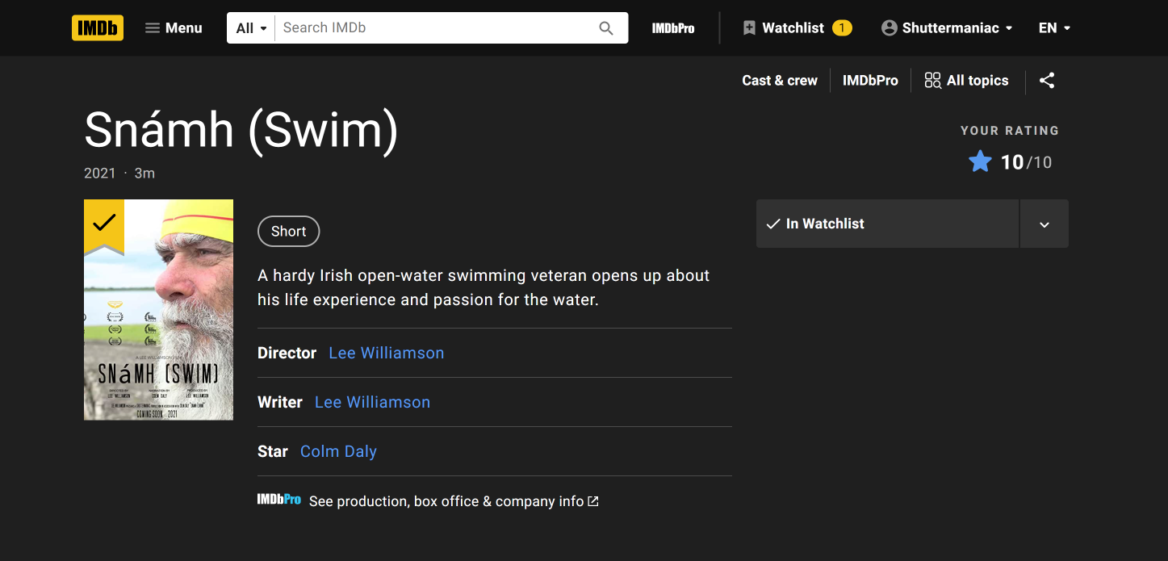Toggle the yellow checkmark ribbon on the poster
Image resolution: width=1168 pixels, height=561 pixels.
tap(103, 222)
